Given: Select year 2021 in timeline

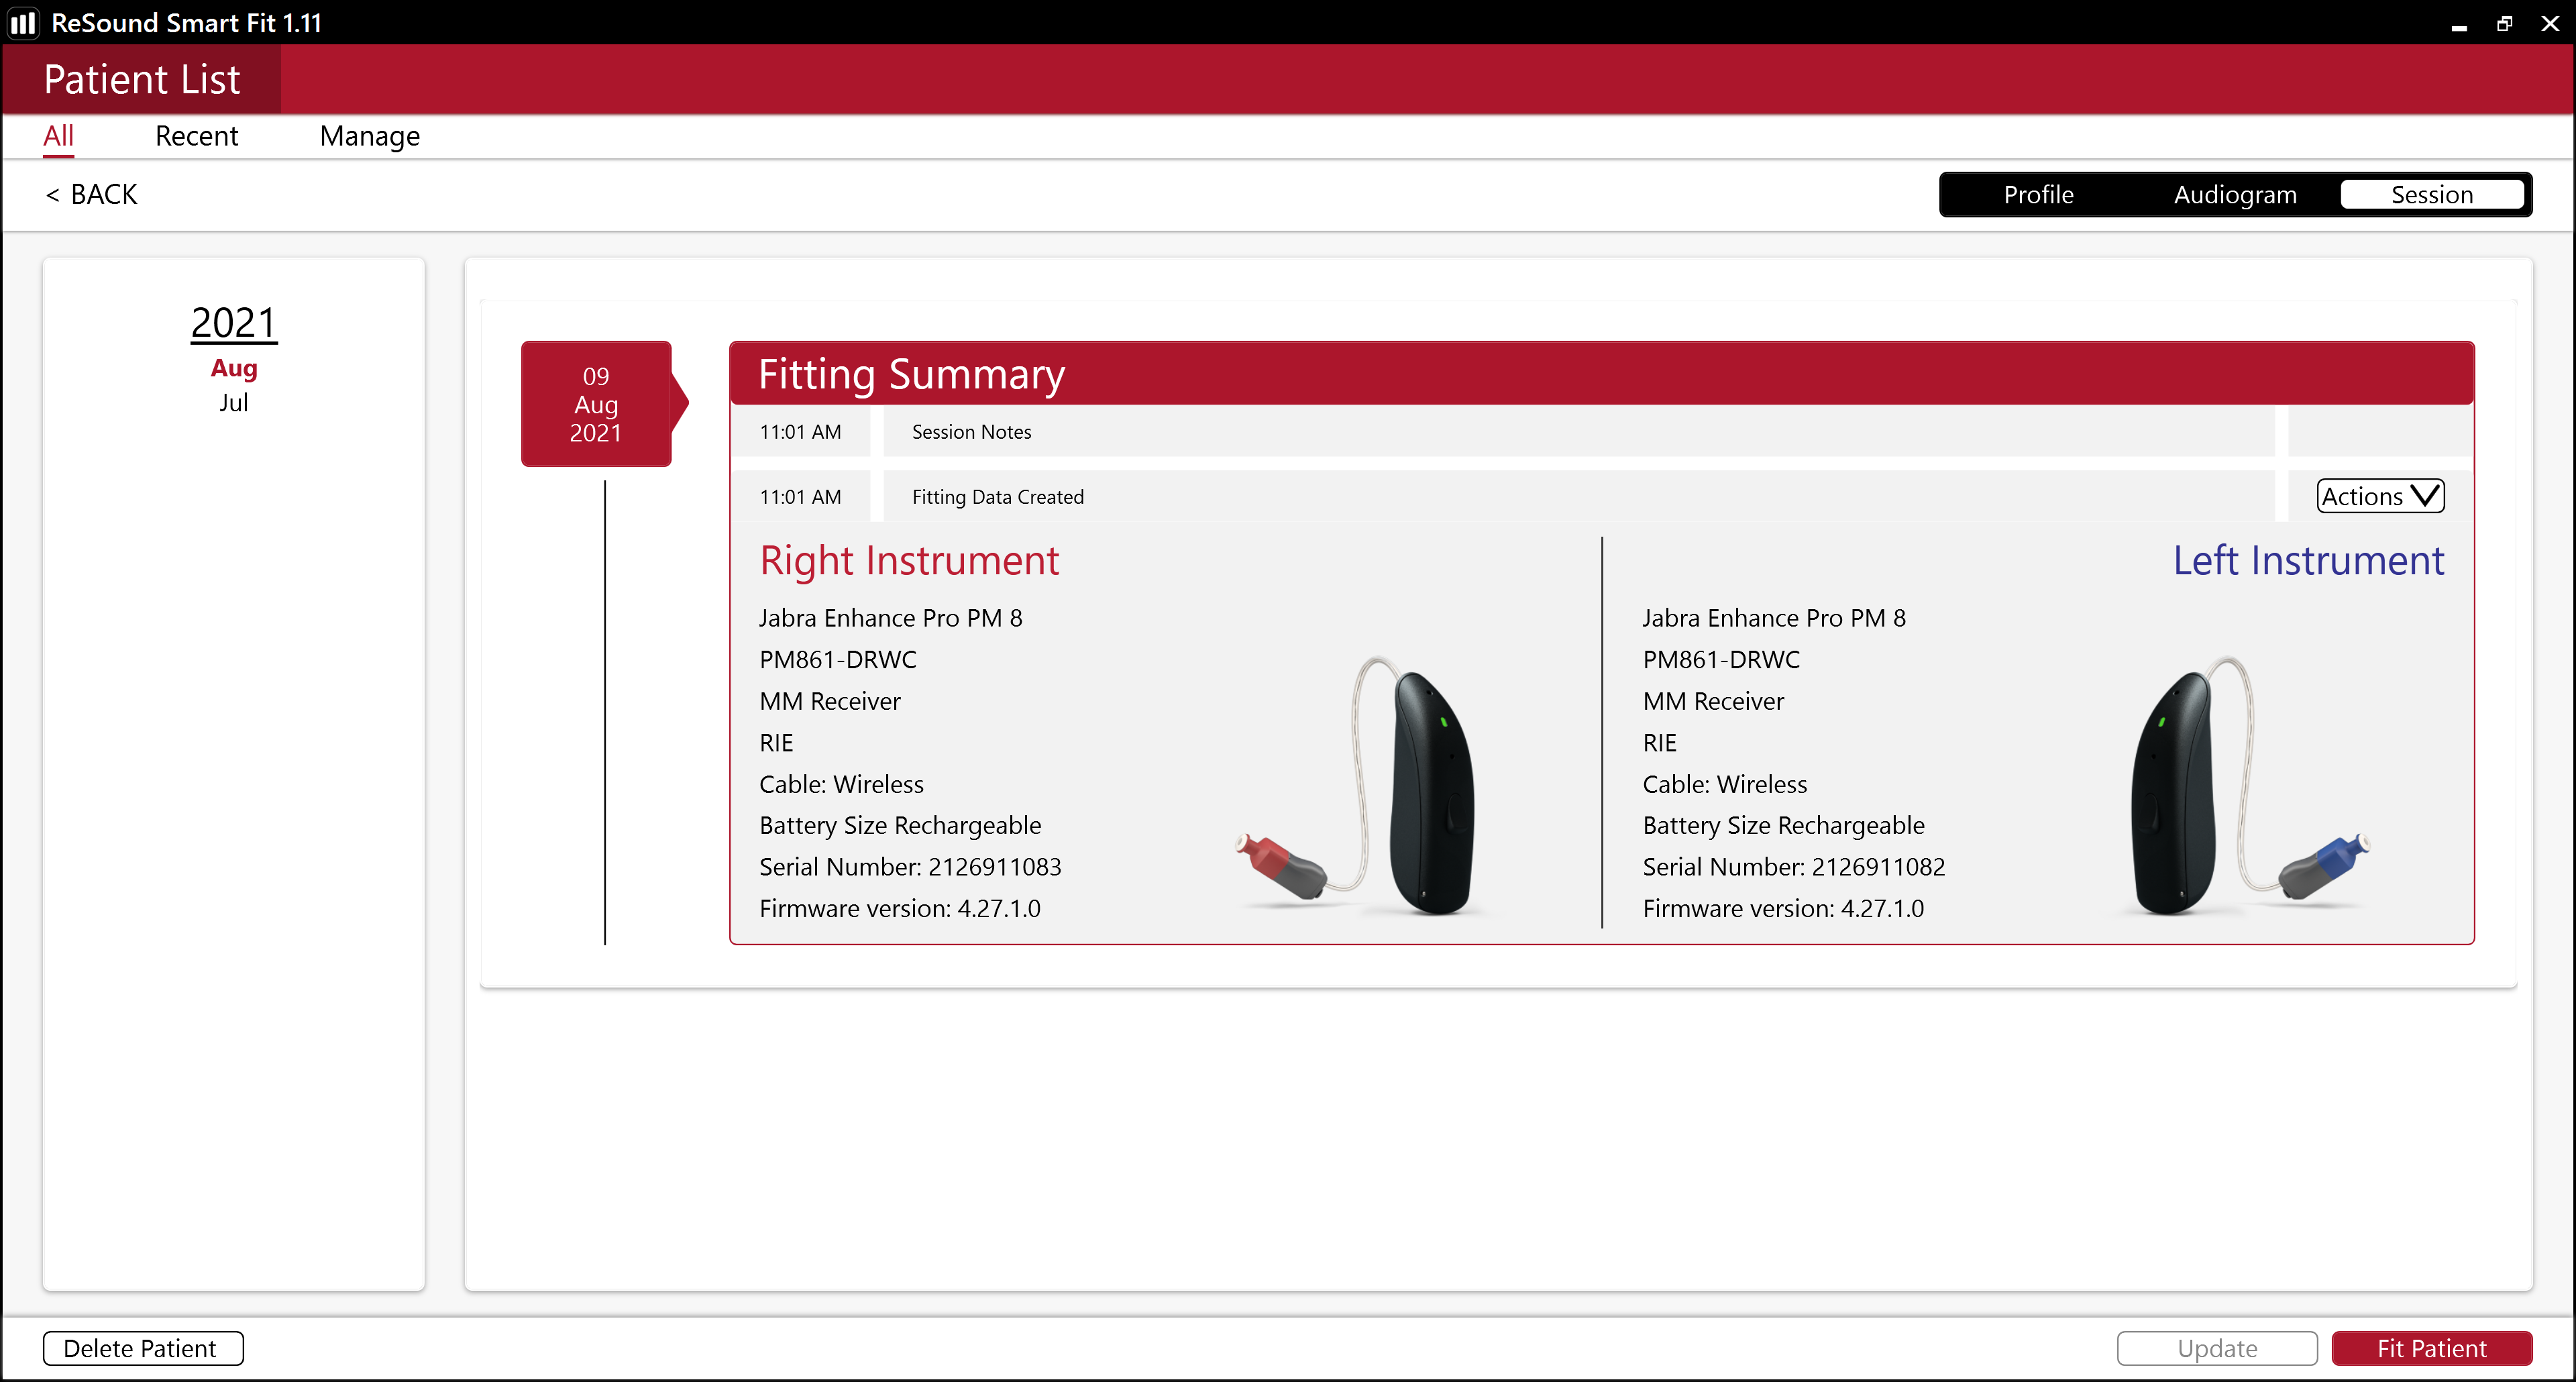Looking at the screenshot, I should click(233, 323).
